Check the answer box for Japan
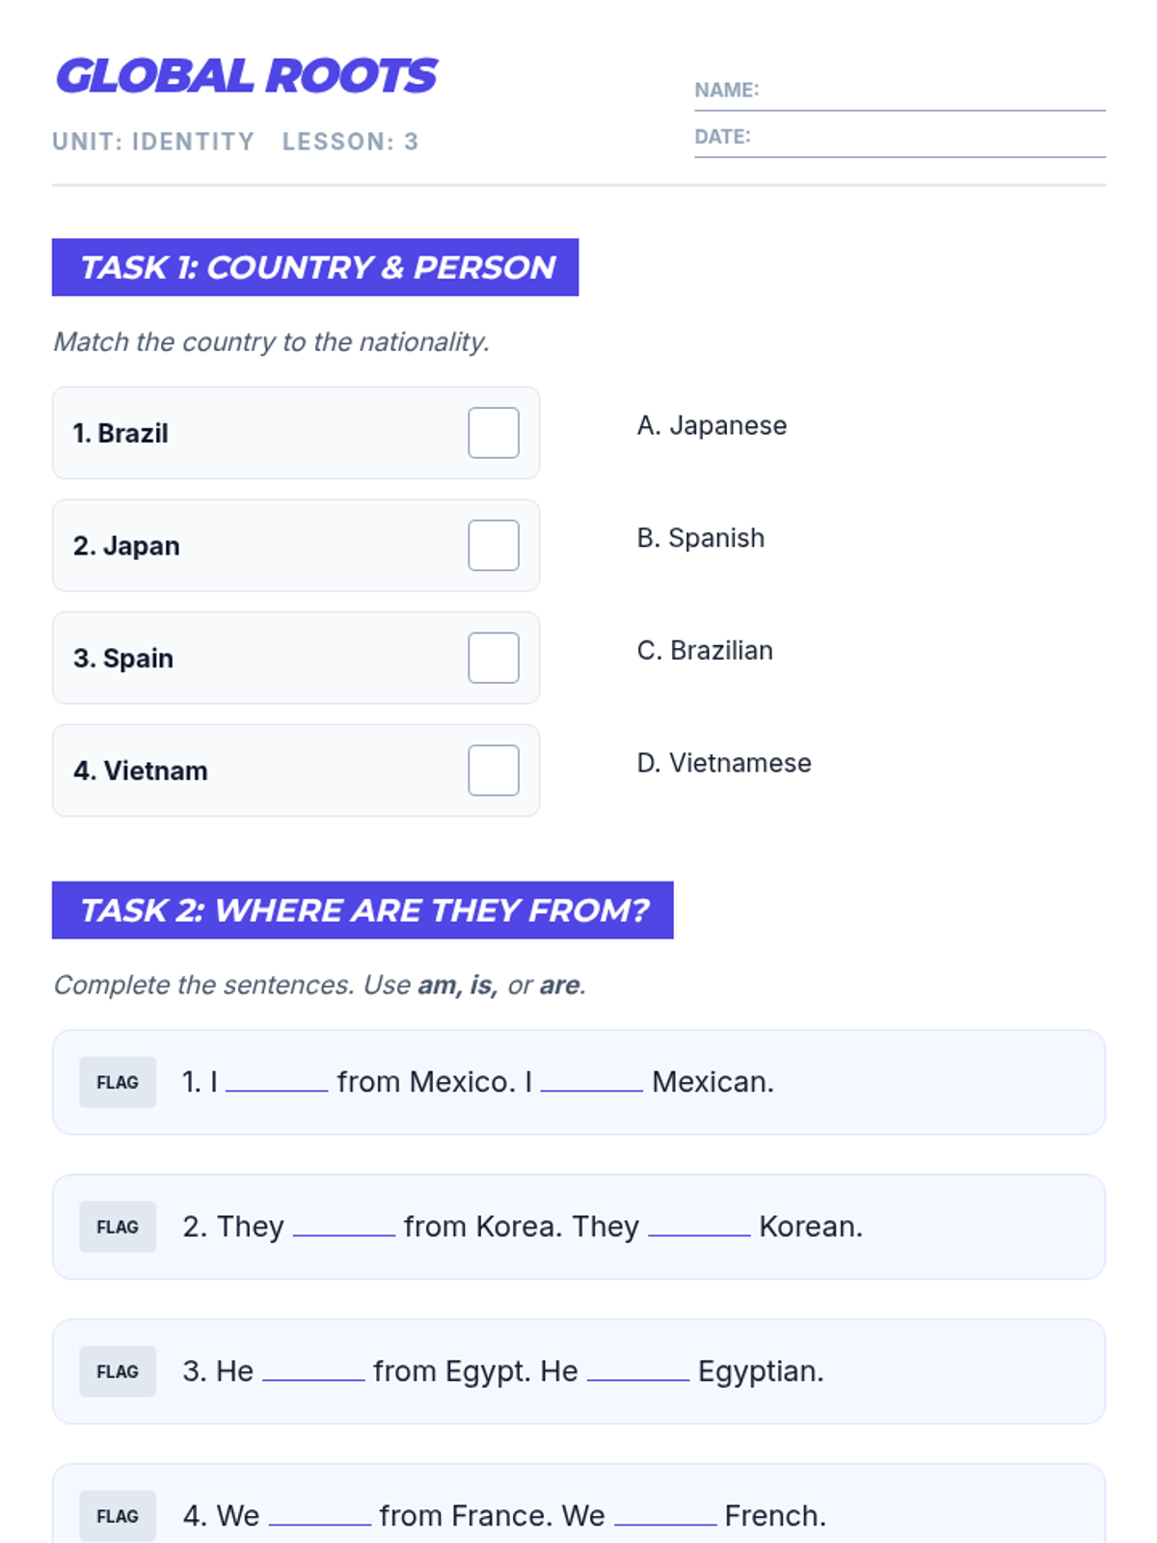 [x=494, y=546]
